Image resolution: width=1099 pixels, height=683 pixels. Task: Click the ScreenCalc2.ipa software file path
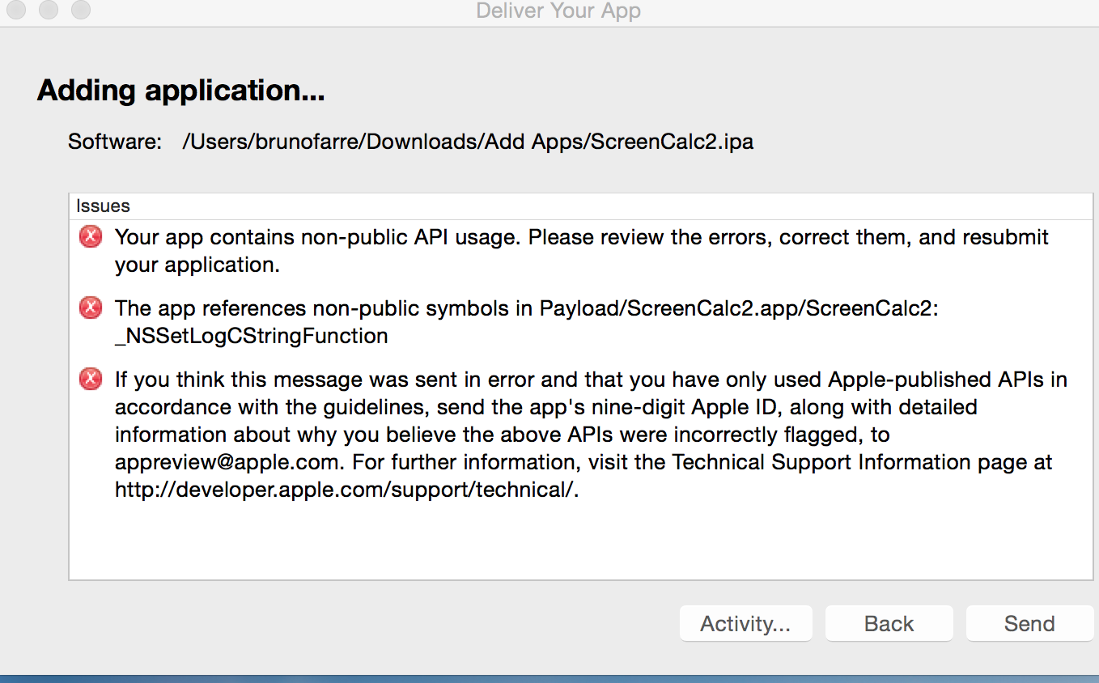[x=468, y=142]
